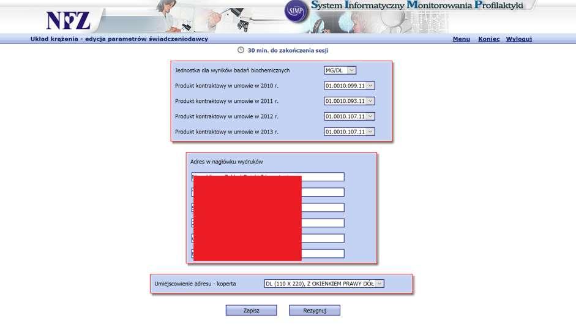Click the Wyloguj link
This screenshot has width=576, height=332.
pyautogui.click(x=518, y=39)
